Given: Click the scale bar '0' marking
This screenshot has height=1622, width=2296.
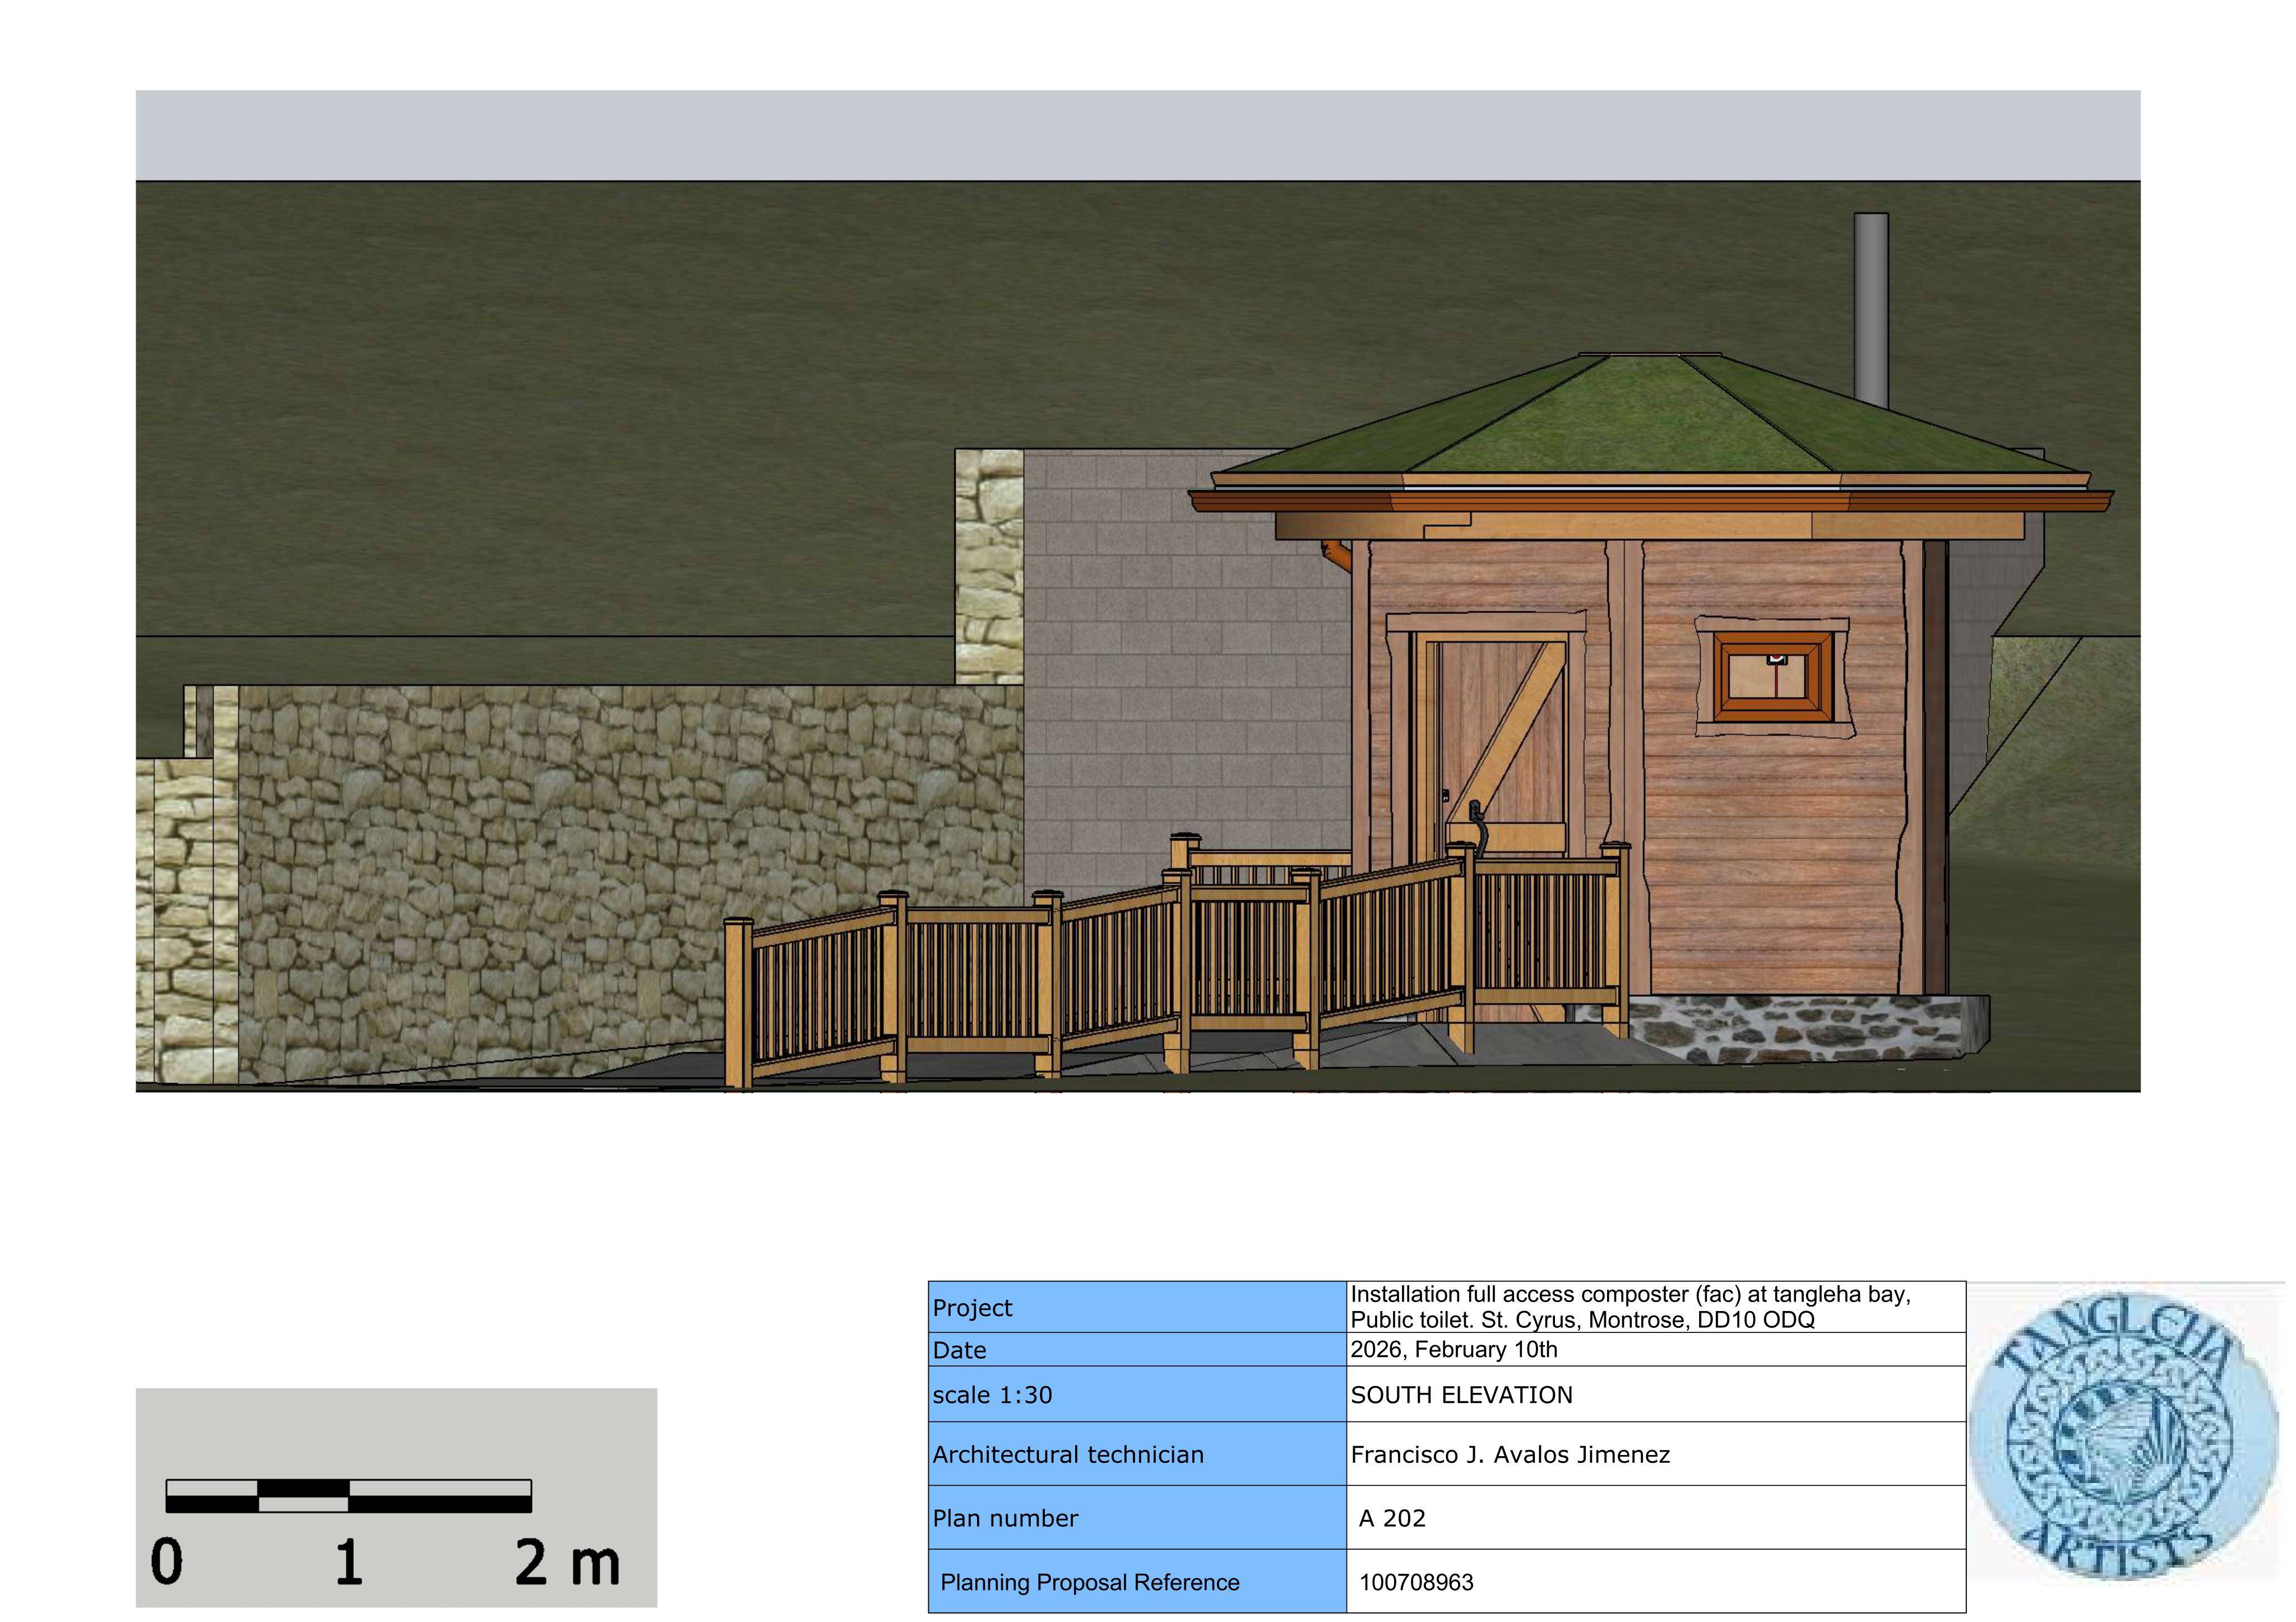Looking at the screenshot, I should click(x=167, y=1561).
